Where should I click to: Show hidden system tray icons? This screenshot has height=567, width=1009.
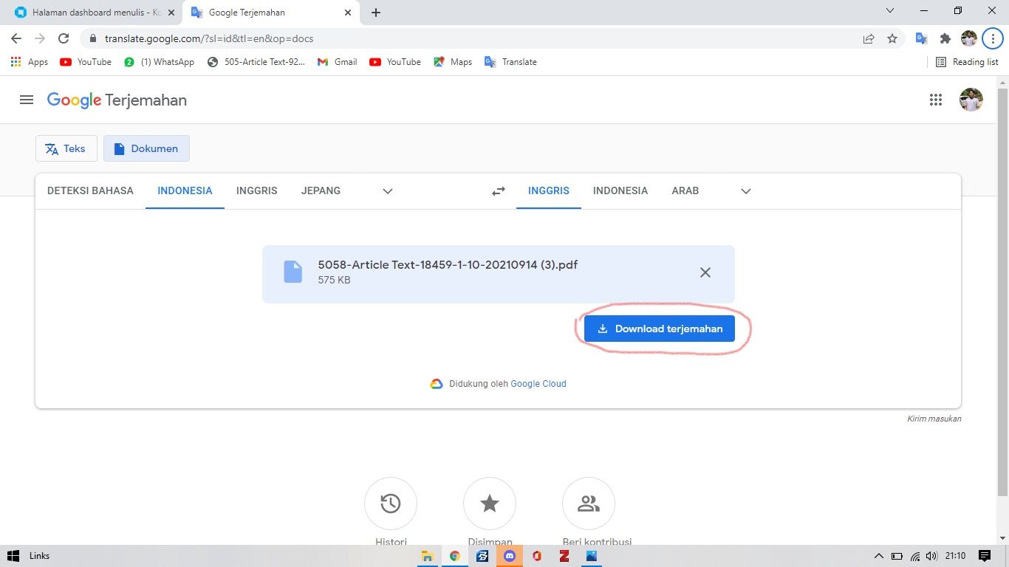(x=879, y=556)
